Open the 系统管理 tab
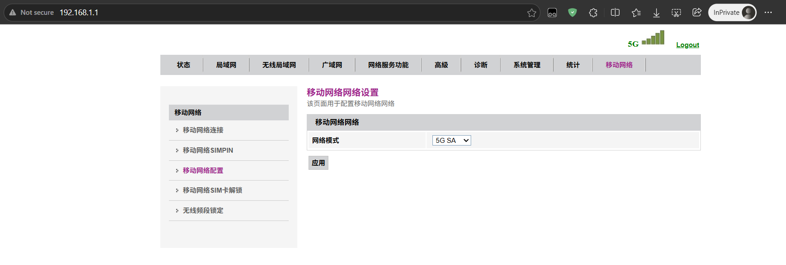Screen dimensions: 786x265 (x=527, y=65)
